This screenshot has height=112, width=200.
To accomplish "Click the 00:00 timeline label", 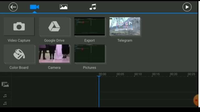I will click(102, 74).
